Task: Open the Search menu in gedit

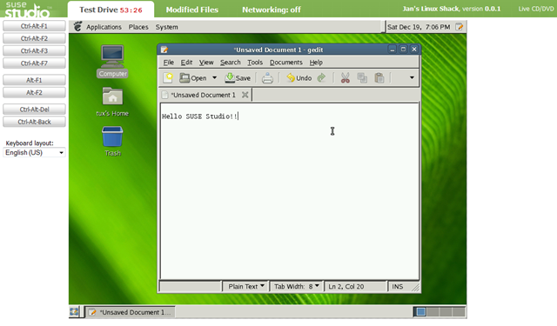Action: (x=230, y=63)
